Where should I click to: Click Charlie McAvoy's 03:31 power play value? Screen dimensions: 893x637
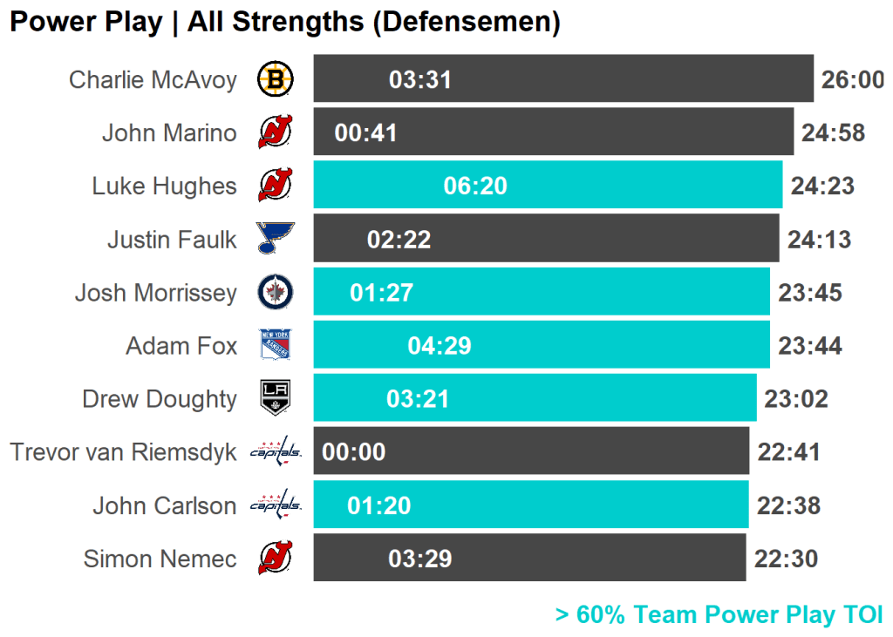click(420, 80)
